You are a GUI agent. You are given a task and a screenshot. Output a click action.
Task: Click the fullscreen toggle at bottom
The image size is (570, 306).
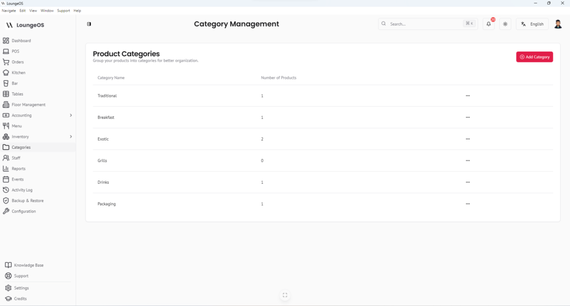285,295
